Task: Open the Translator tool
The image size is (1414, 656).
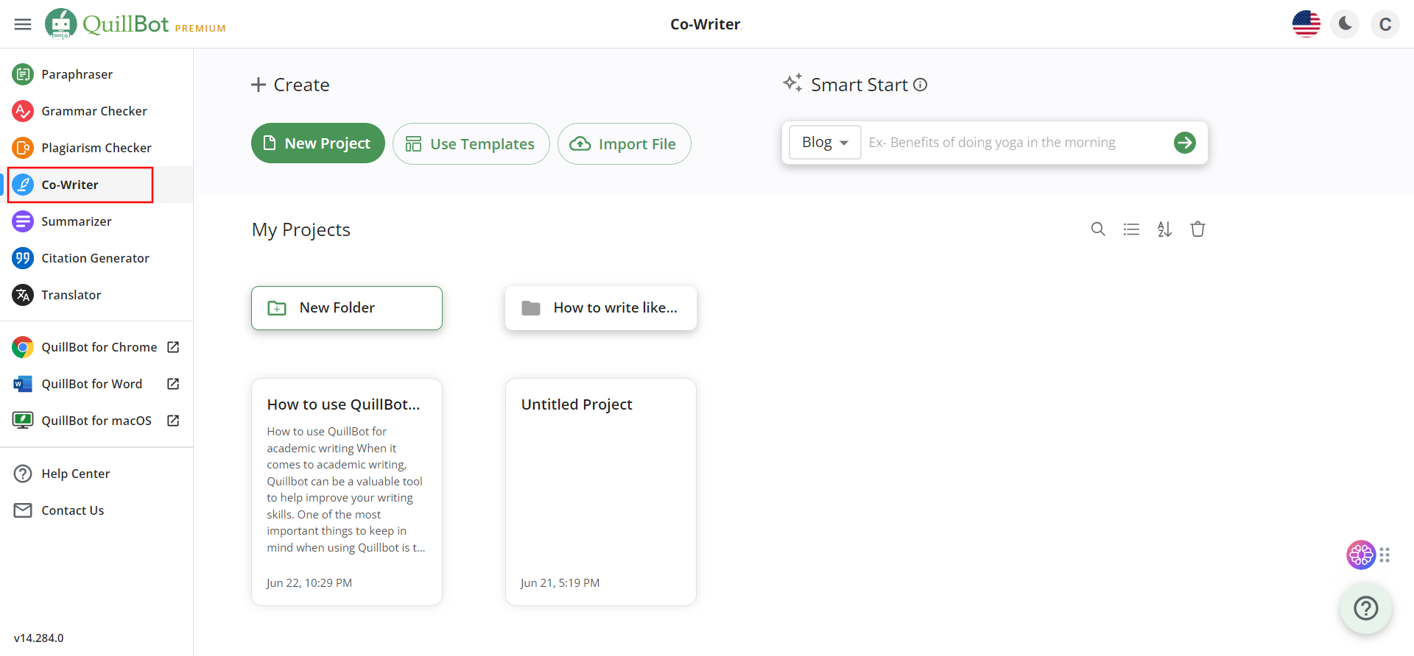Action: pyautogui.click(x=96, y=295)
